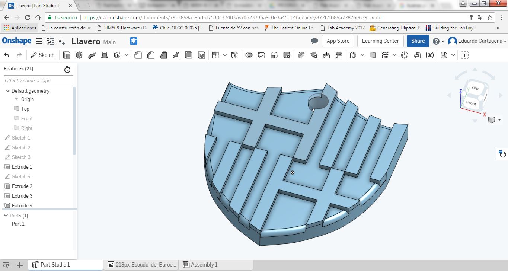Collapse the Parts (1) list
Screen dimensions: 508x271
coord(6,216)
